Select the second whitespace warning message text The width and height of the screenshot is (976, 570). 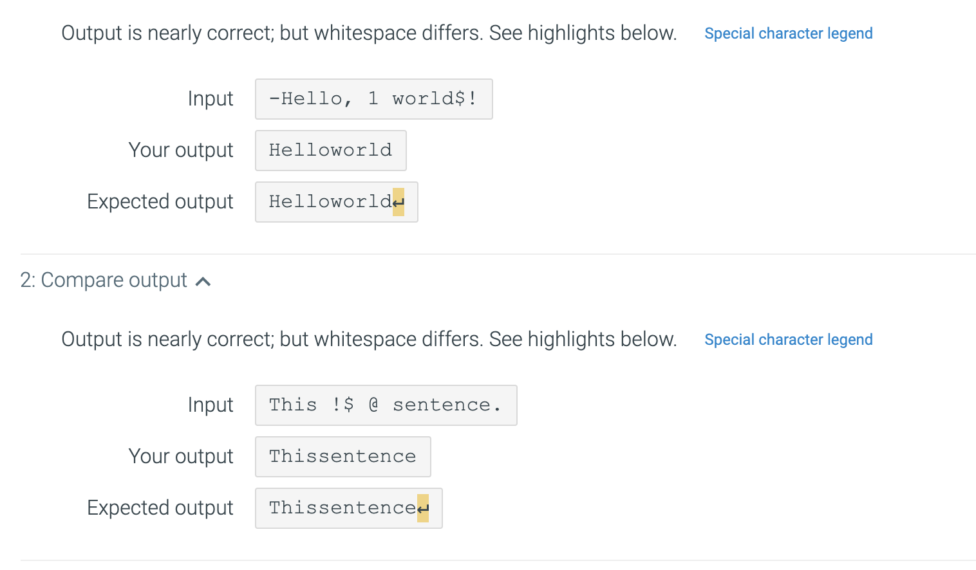tap(368, 339)
